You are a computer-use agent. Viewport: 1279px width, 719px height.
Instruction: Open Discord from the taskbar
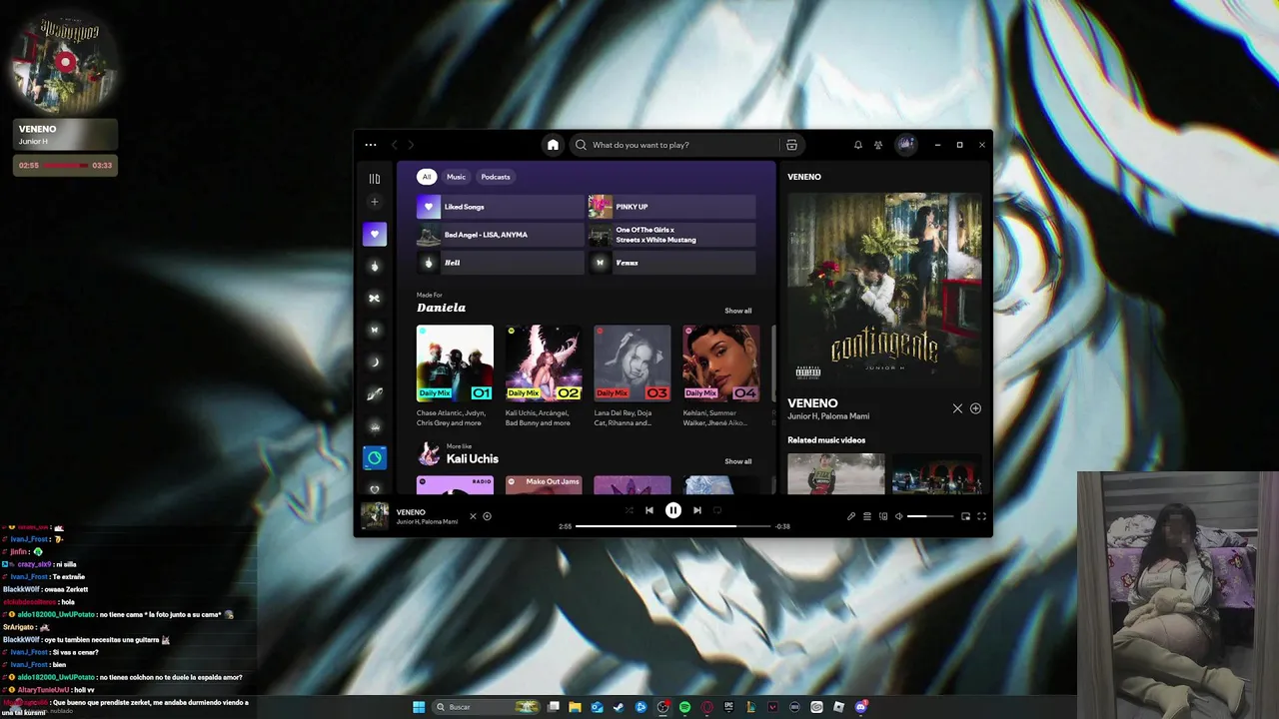[x=860, y=707]
